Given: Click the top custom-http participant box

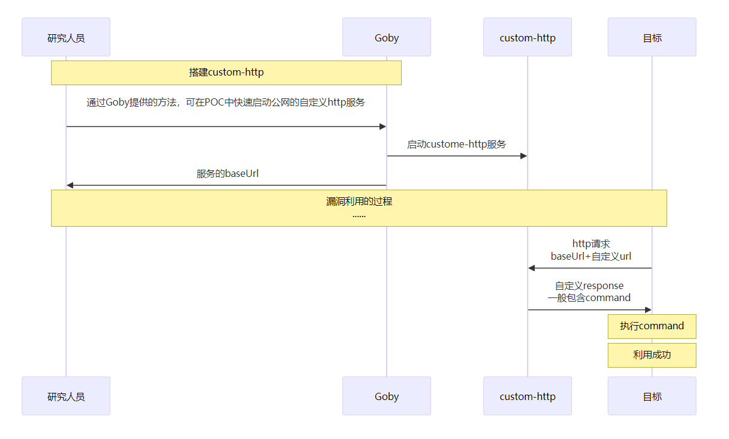Looking at the screenshot, I should coord(528,37).
